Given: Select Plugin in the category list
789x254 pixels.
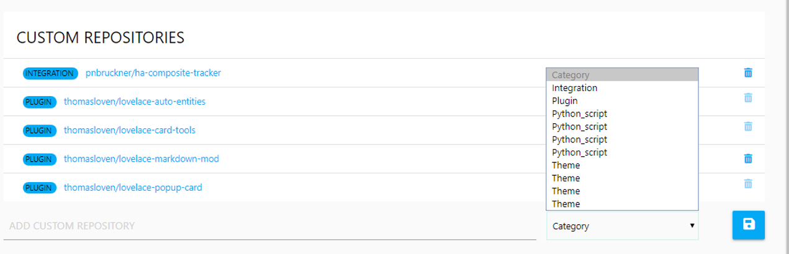Looking at the screenshot, I should tap(565, 101).
